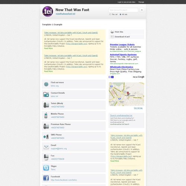Click the previous ads arrow button
The height and width of the screenshot is (186, 186).
(110, 77)
